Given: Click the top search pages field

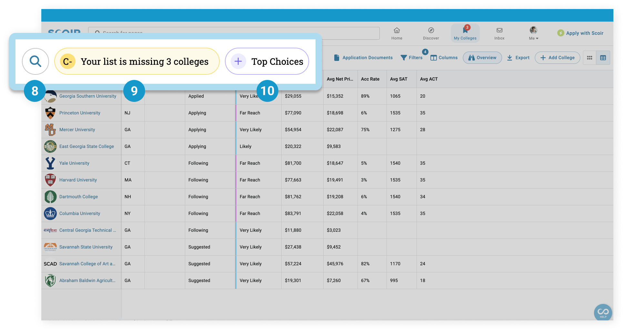Looking at the screenshot, I should [x=234, y=33].
